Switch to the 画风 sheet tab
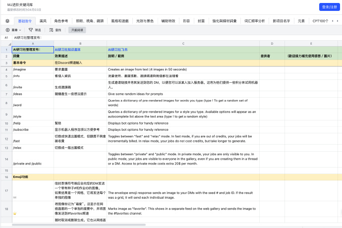 43,21
